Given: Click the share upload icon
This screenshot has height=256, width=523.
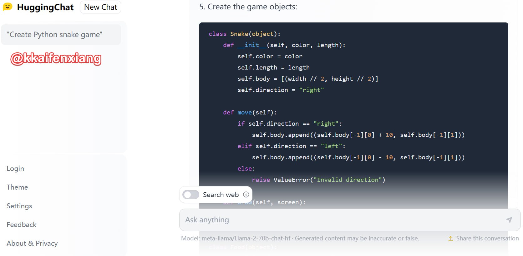Looking at the screenshot, I should (450, 239).
